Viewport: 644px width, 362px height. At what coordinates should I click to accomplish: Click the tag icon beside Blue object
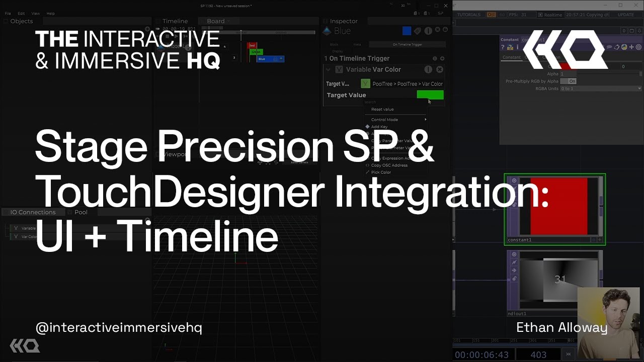click(418, 31)
